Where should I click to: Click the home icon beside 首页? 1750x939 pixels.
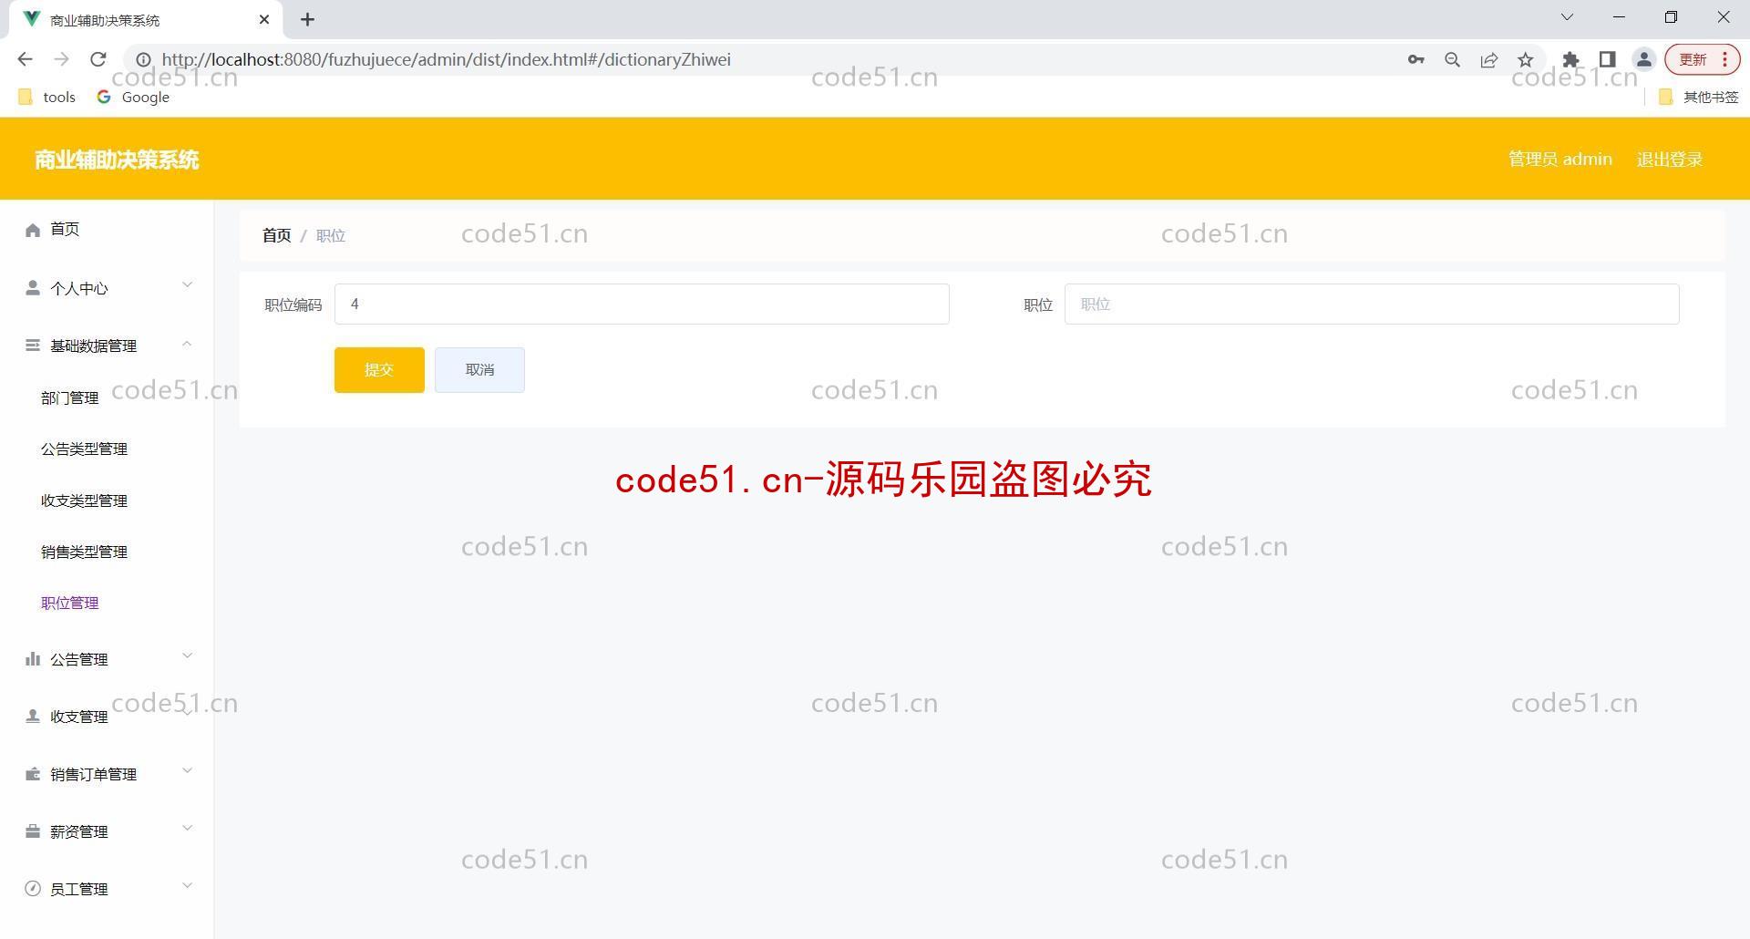[33, 230]
